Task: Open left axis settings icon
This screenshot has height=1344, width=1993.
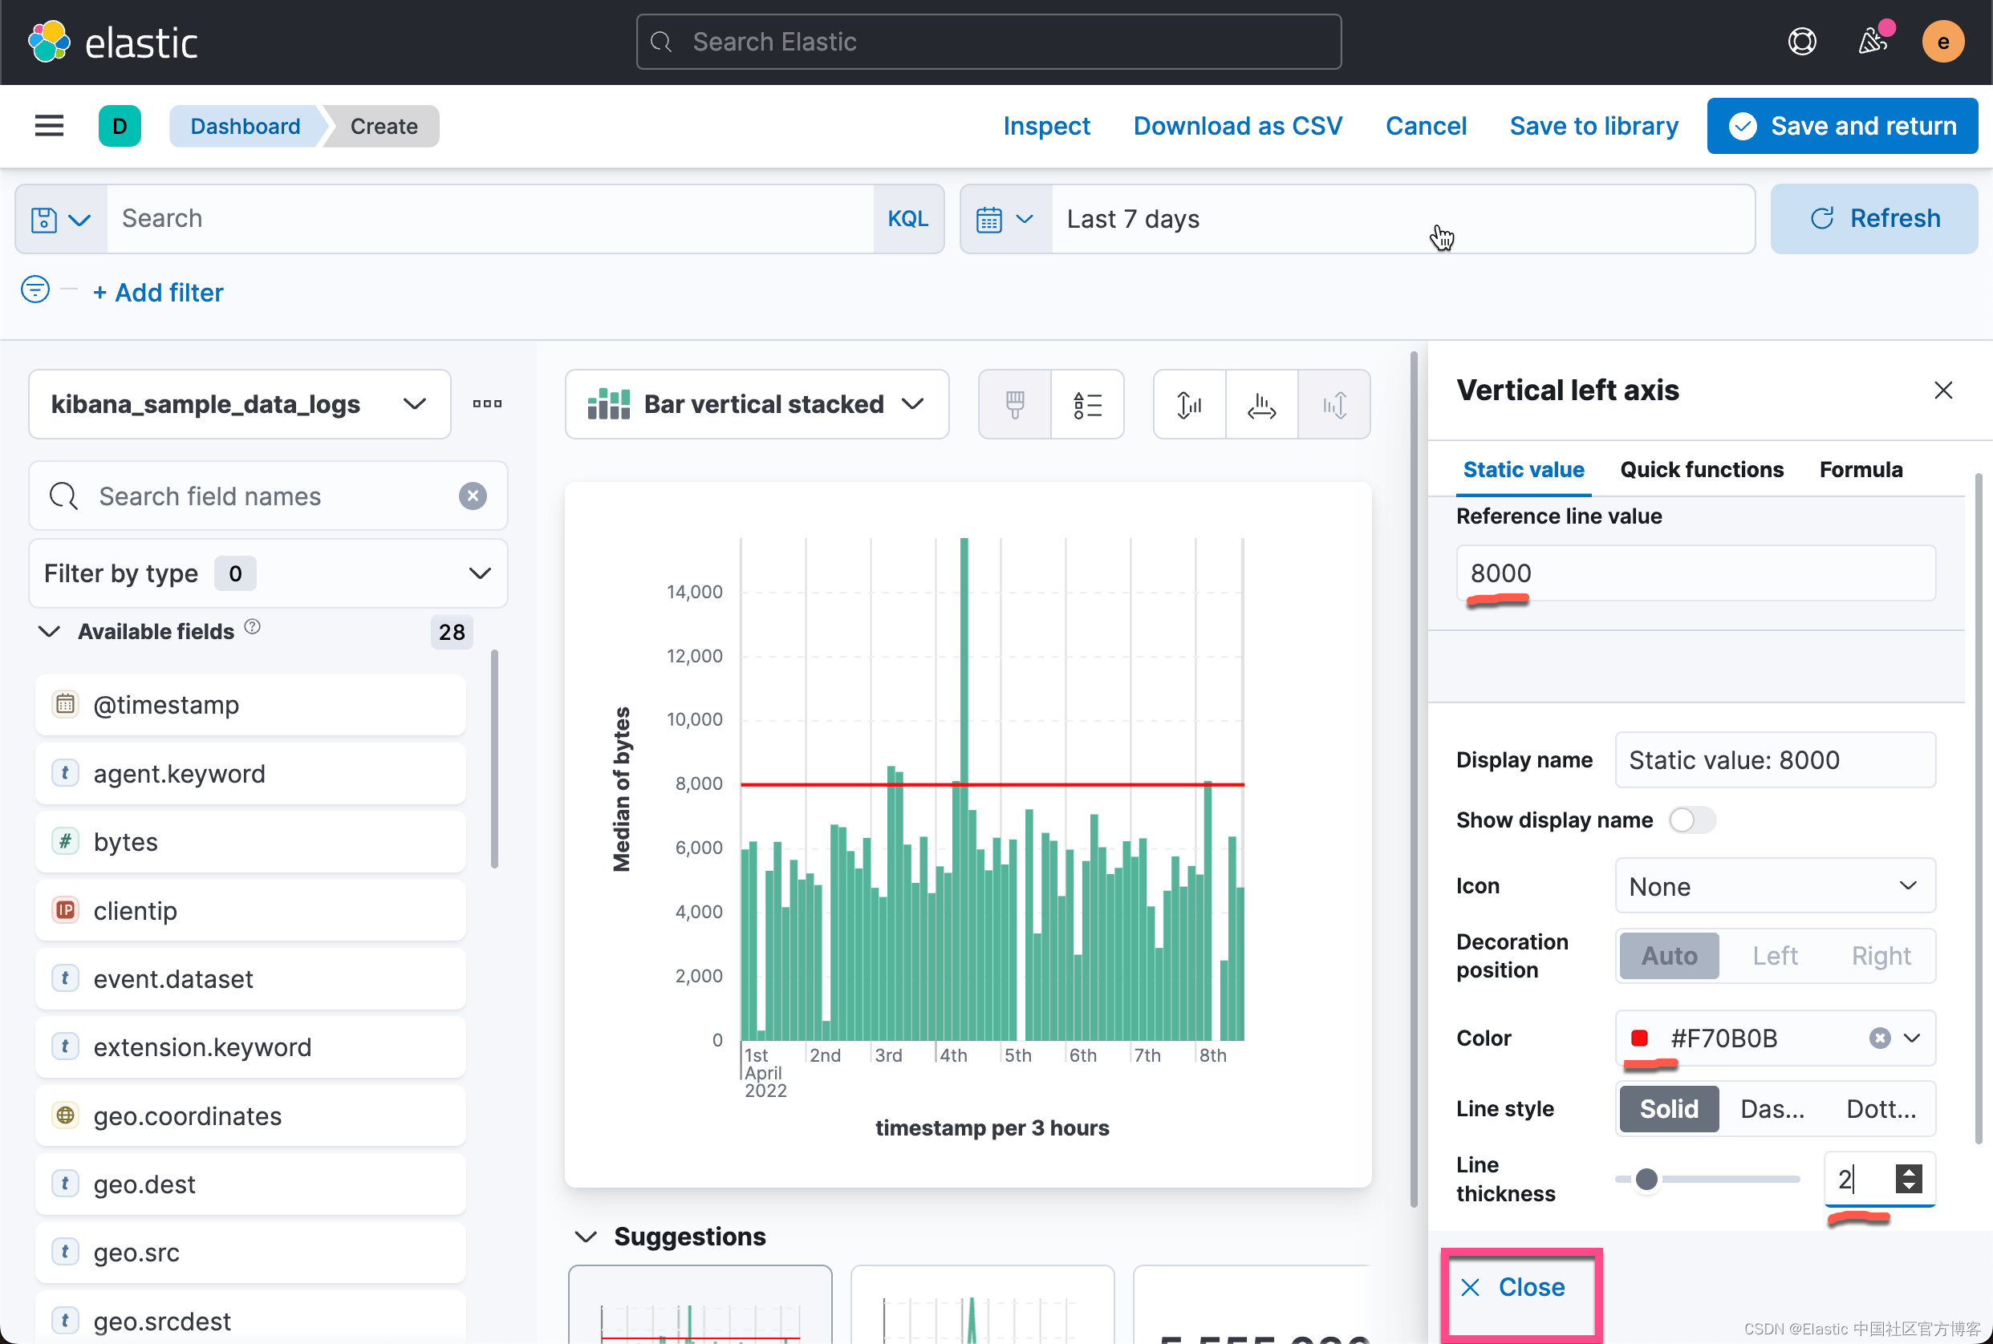Action: [x=1188, y=405]
